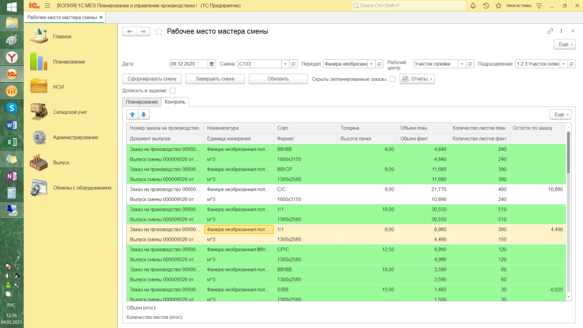Viewport: 583px width, 328px height.
Task: Switch to the Планирование tab
Action: tap(142, 102)
